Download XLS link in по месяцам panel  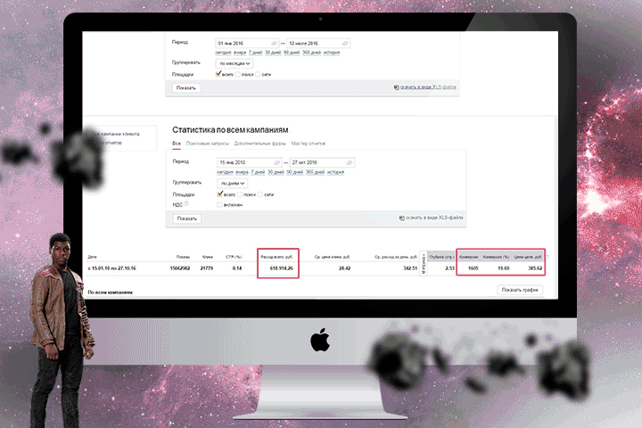[x=428, y=87]
